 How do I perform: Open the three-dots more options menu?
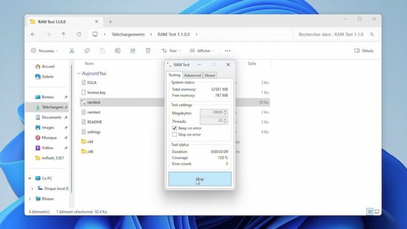228,51
